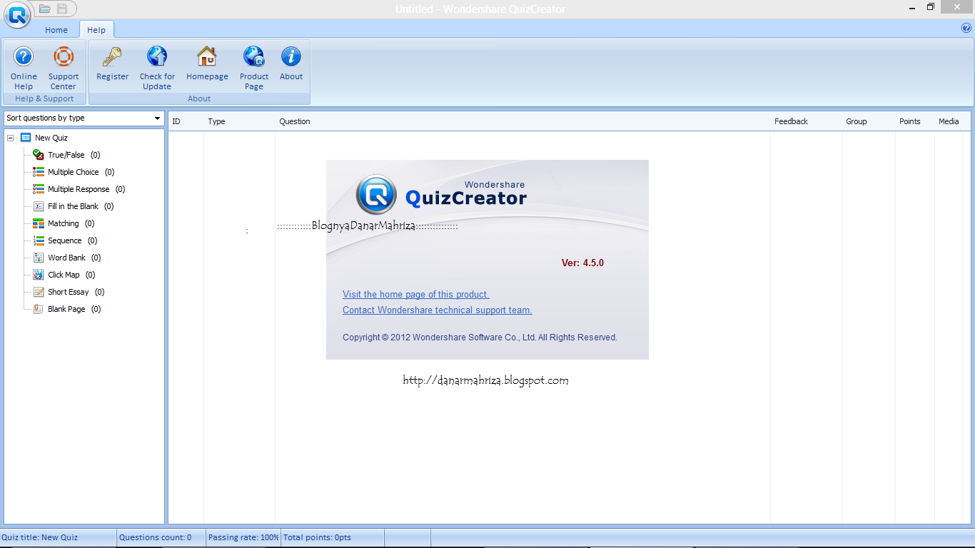
Task: Select the New Quiz root node
Action: click(x=44, y=138)
